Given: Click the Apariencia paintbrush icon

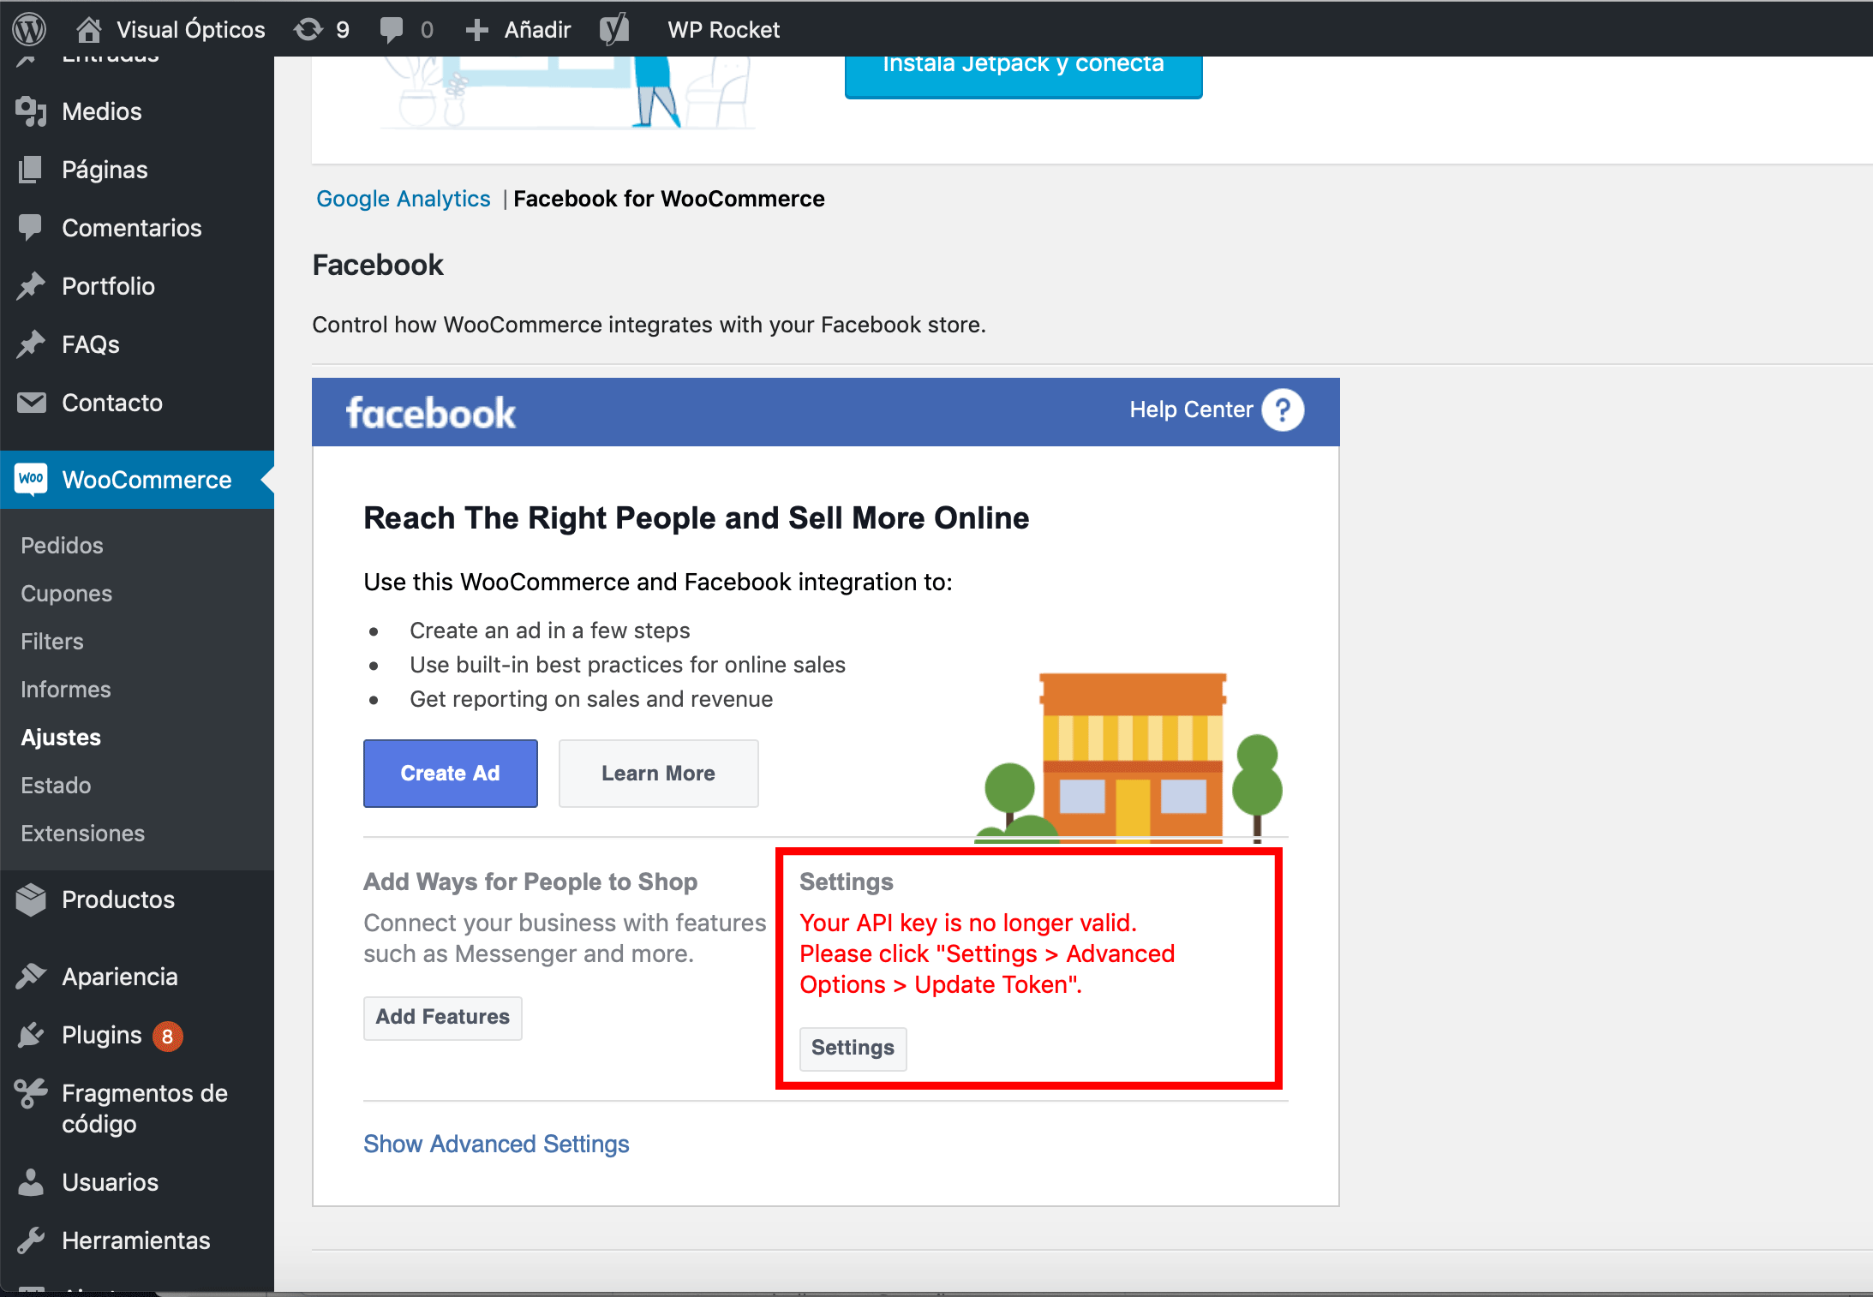Looking at the screenshot, I should coord(31,977).
